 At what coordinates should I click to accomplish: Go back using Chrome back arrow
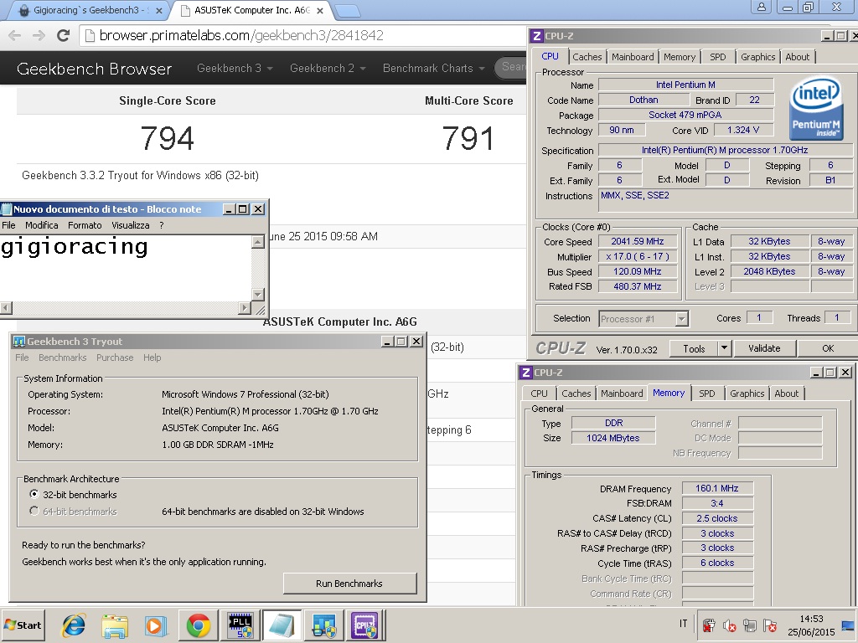point(15,35)
